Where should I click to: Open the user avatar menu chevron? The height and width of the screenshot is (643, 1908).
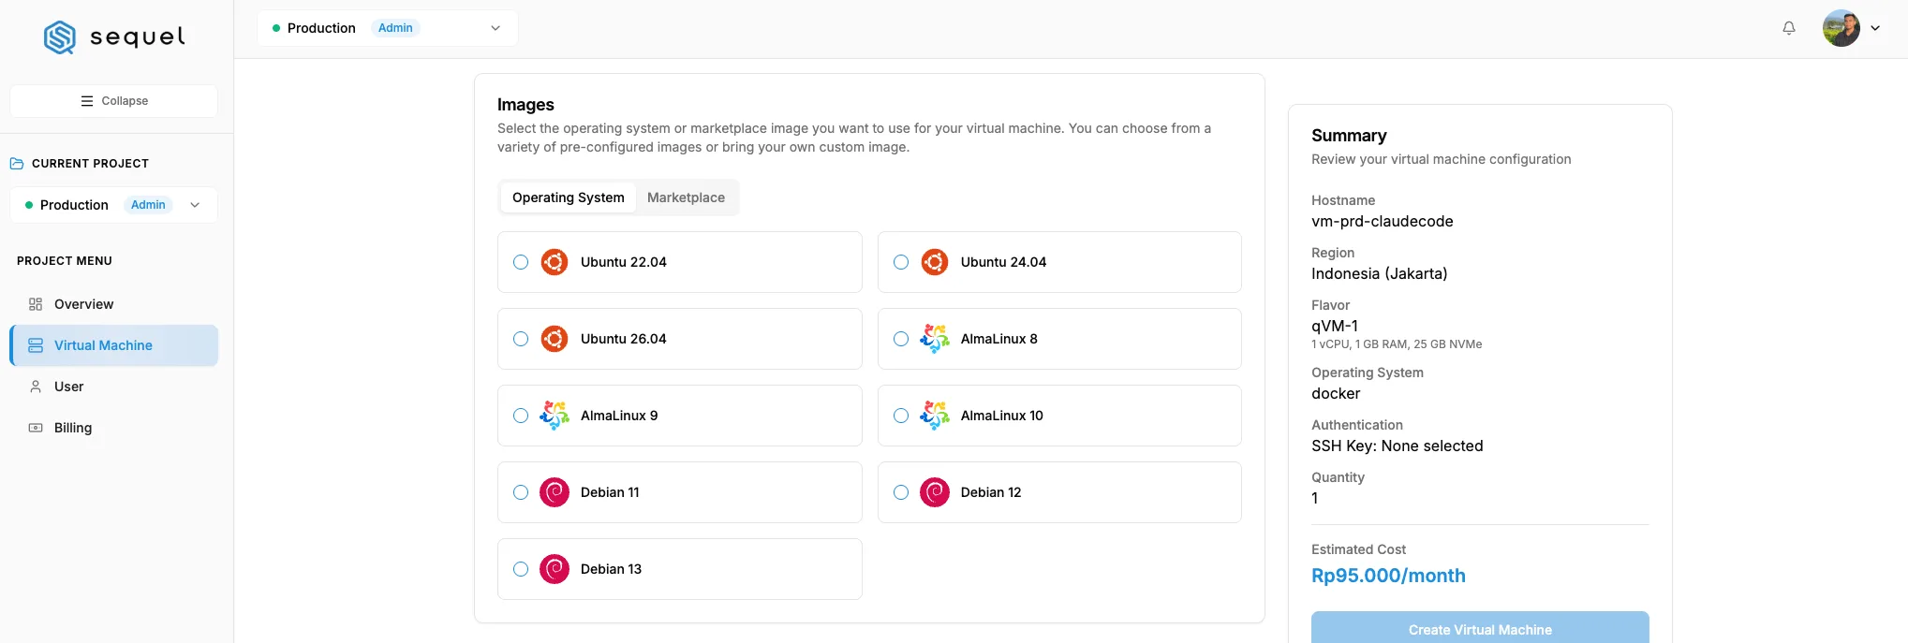(1875, 28)
